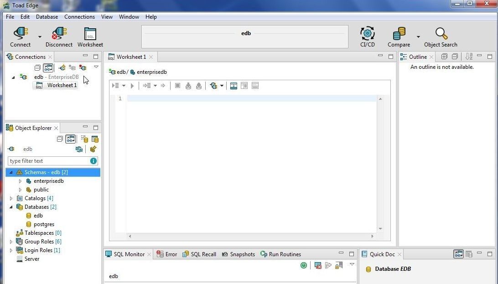The height and width of the screenshot is (284, 498).
Task: Collapse the edb EnterpriseDB connection node
Action: coord(13,77)
